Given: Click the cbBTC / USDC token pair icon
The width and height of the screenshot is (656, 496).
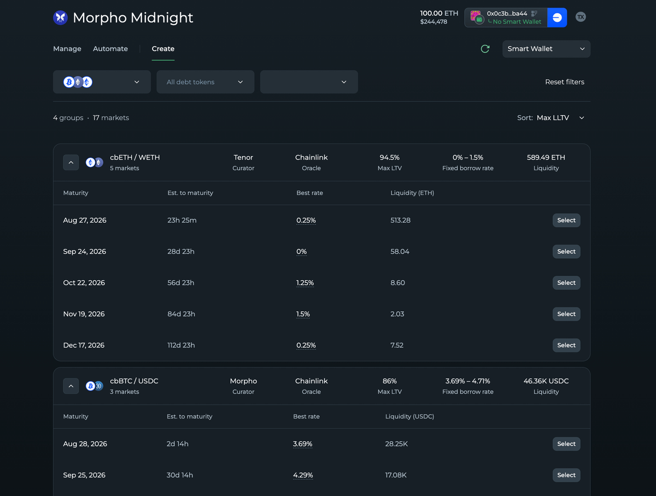Looking at the screenshot, I should coord(94,386).
